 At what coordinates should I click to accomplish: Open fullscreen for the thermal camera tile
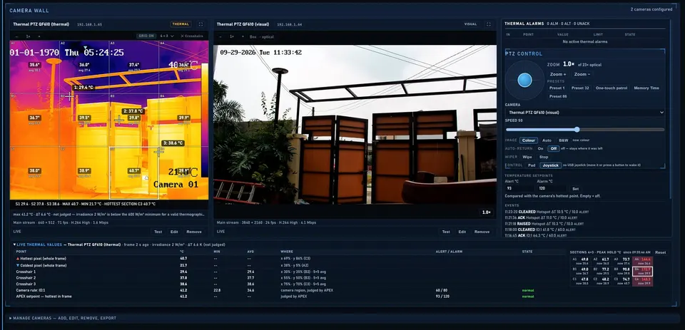point(201,24)
